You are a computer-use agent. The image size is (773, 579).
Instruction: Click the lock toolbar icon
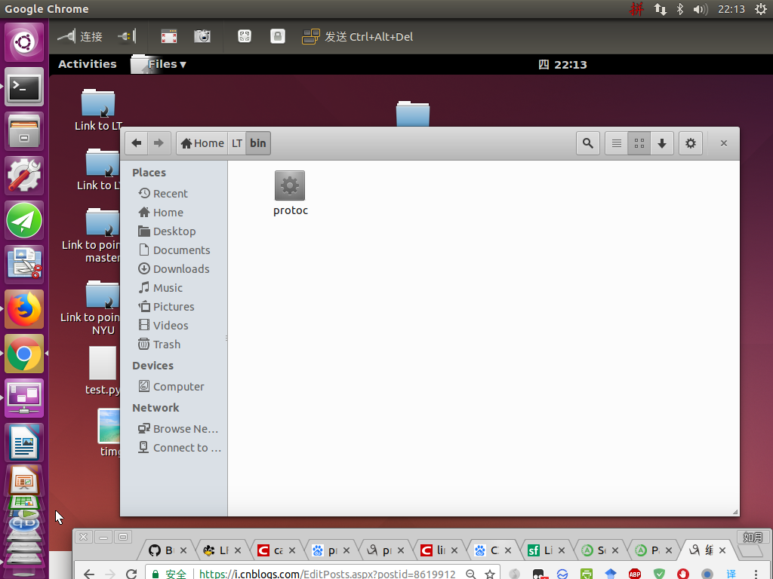(278, 36)
